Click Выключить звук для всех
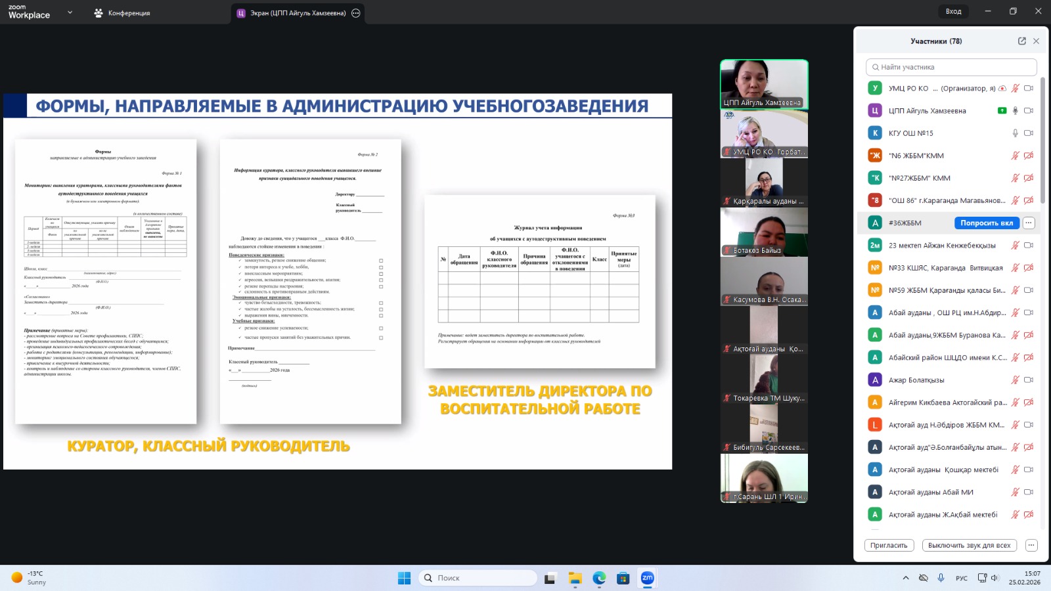The height and width of the screenshot is (591, 1051). point(969,546)
